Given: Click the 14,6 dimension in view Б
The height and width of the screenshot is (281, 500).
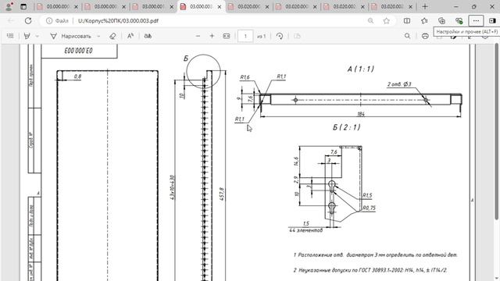Looking at the screenshot, I should point(296,162).
